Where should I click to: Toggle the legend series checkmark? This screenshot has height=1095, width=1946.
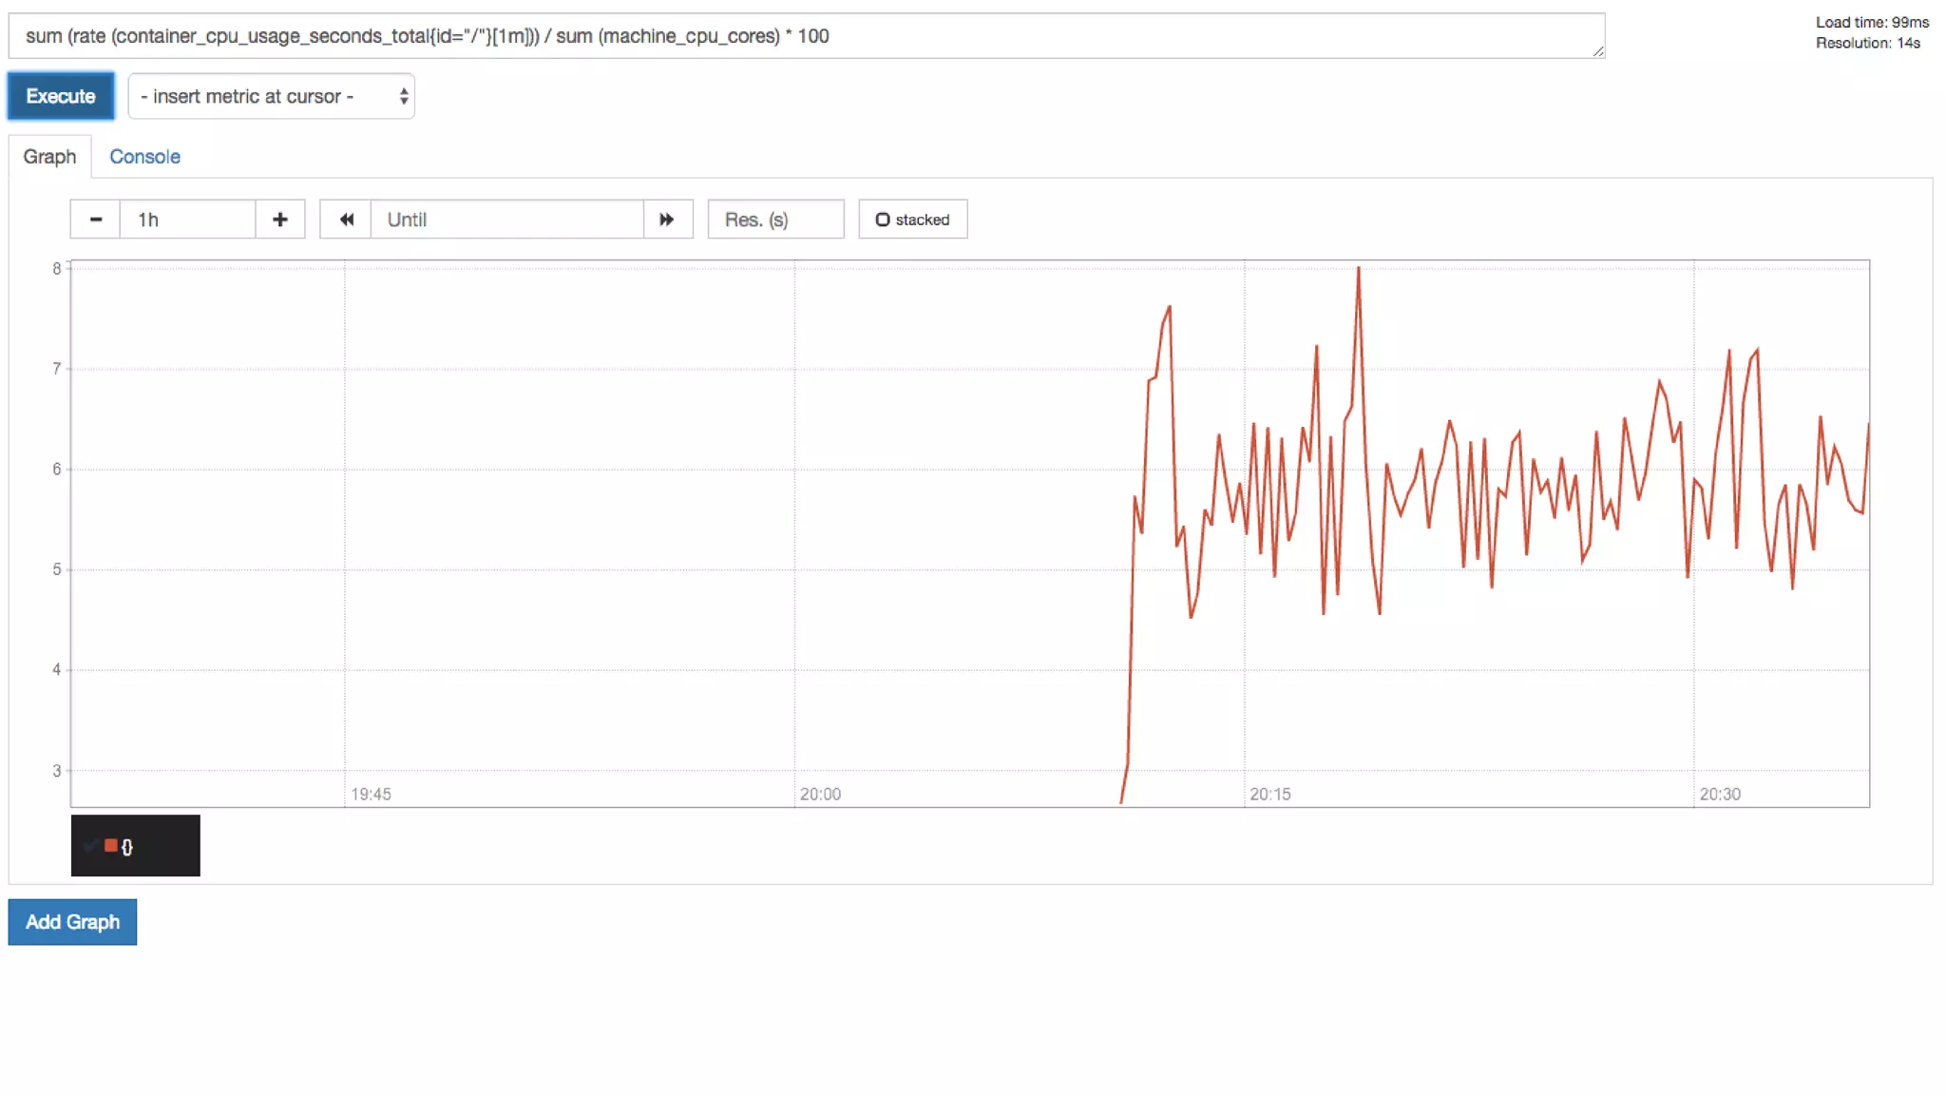click(x=90, y=845)
